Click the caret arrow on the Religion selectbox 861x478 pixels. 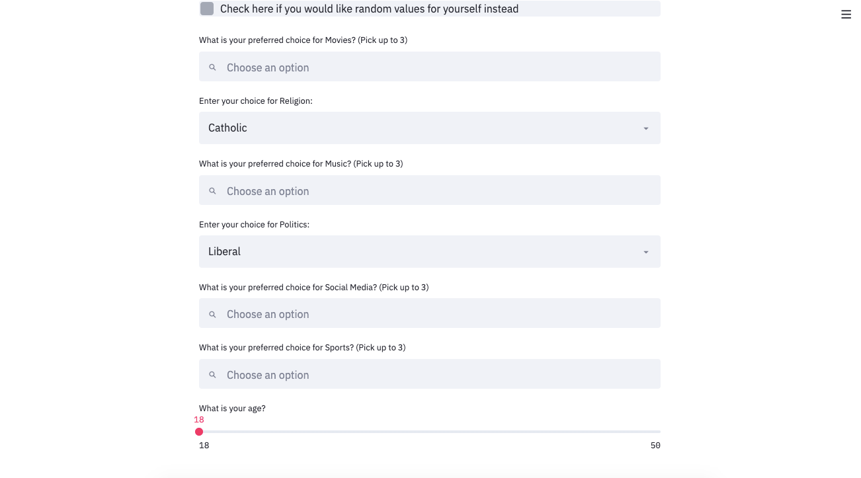pyautogui.click(x=646, y=128)
